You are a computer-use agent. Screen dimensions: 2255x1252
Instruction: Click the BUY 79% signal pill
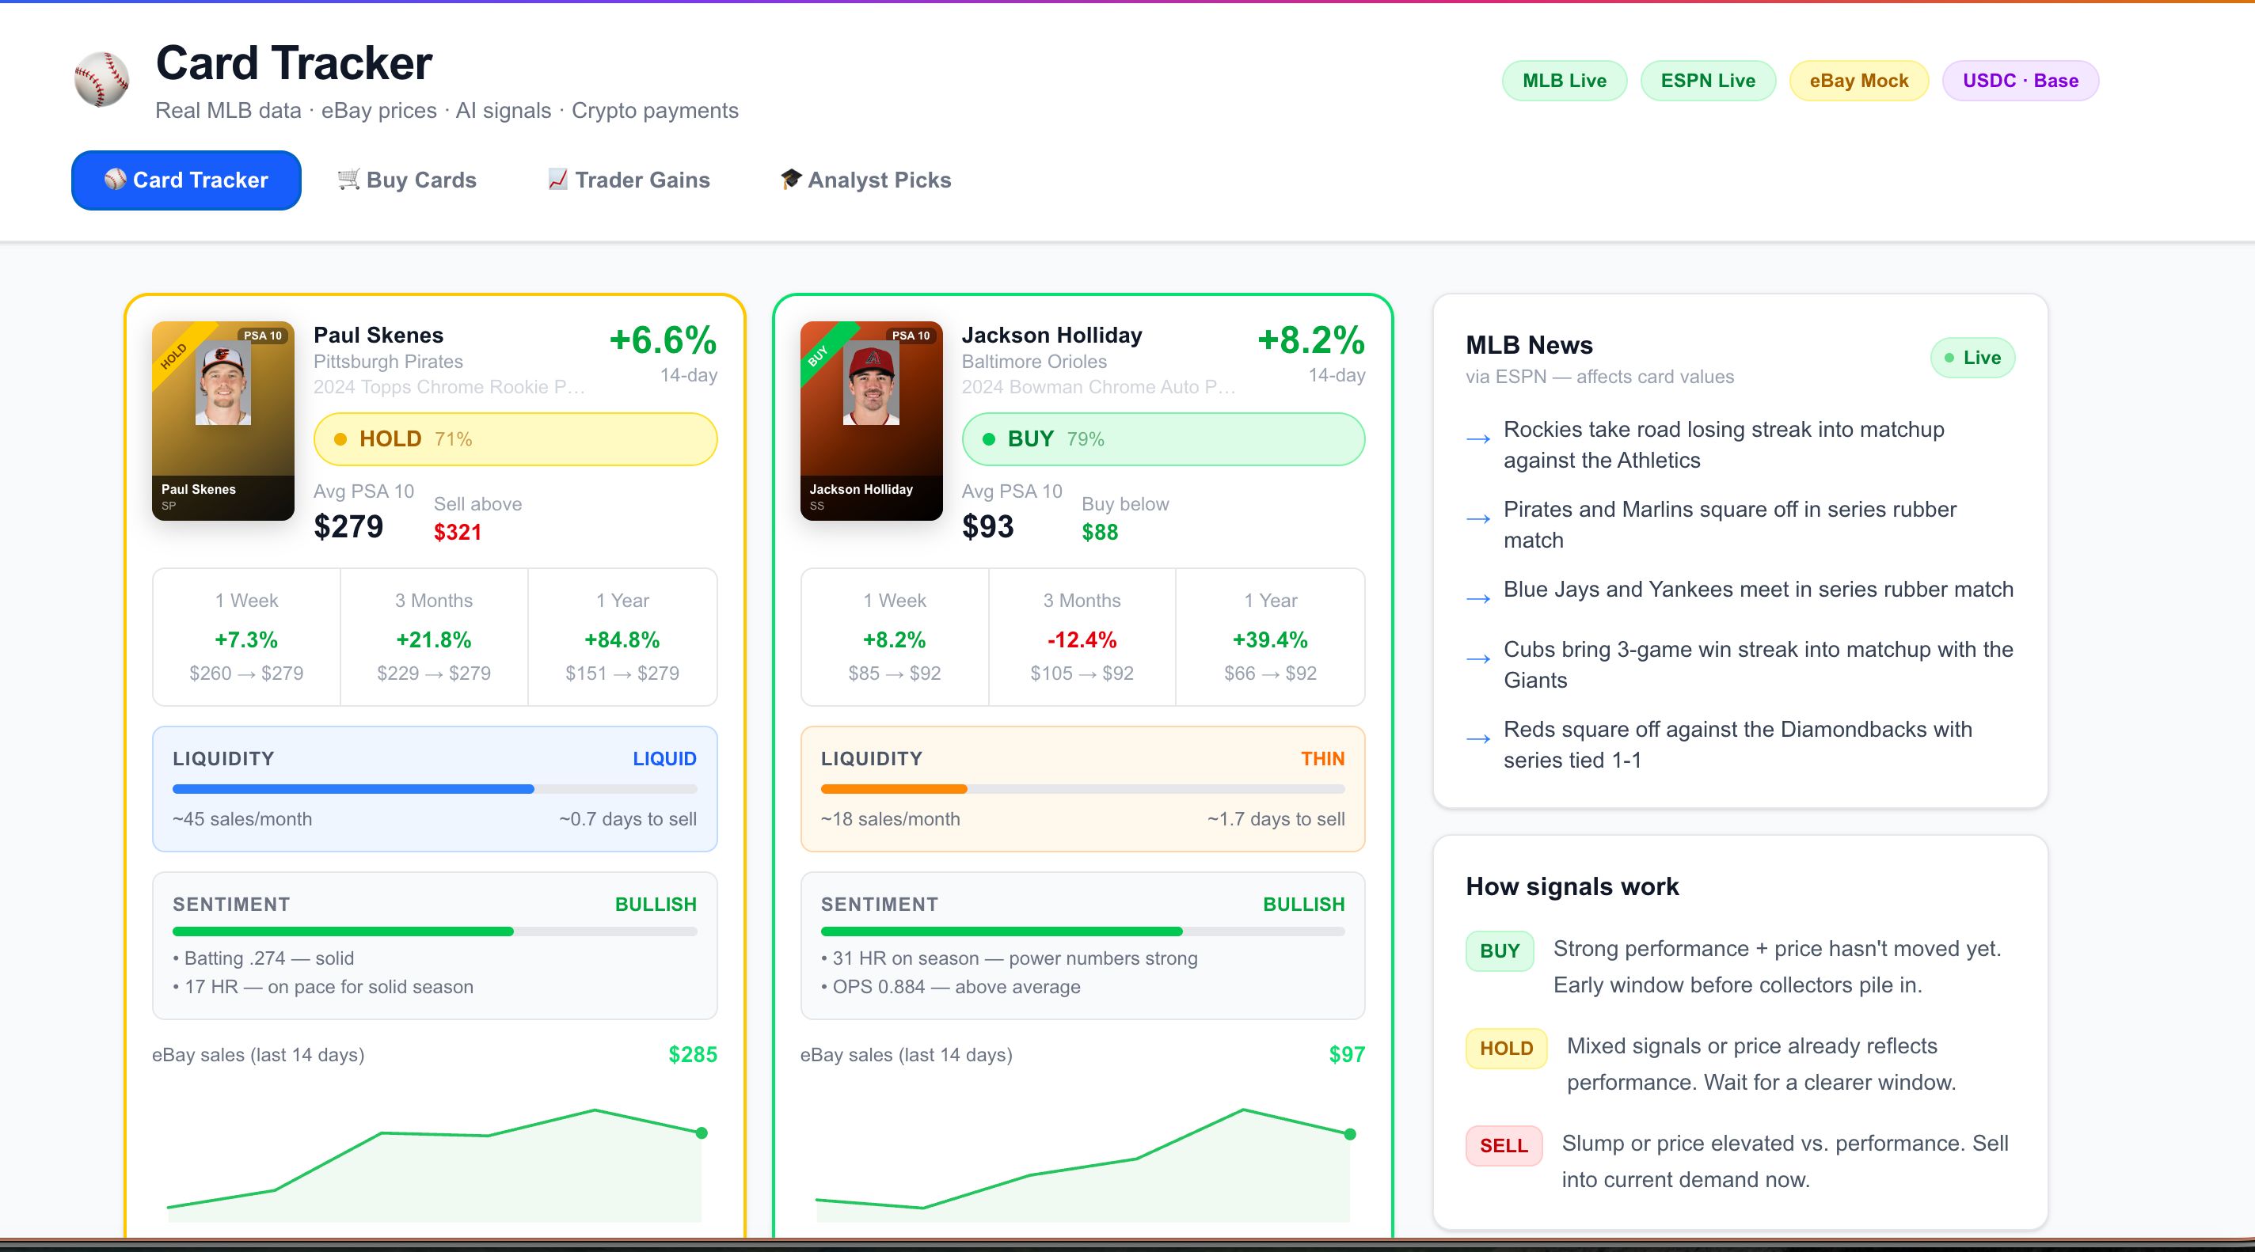1163,439
